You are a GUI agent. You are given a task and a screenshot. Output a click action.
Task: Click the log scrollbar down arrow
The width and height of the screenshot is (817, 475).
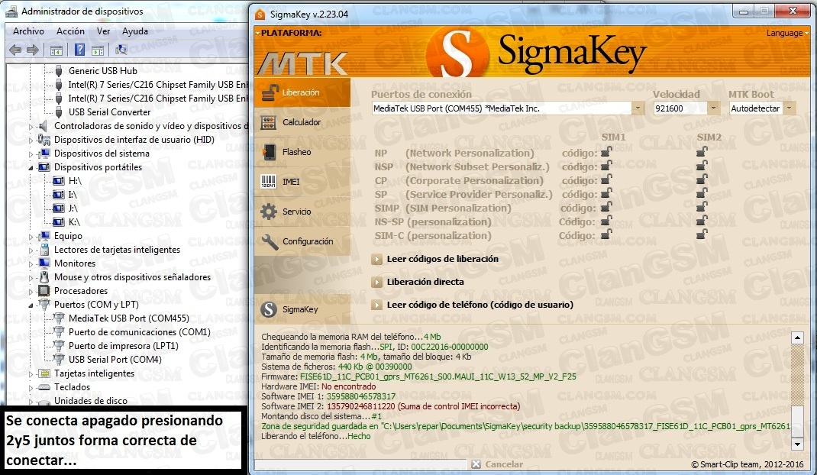tap(797, 444)
